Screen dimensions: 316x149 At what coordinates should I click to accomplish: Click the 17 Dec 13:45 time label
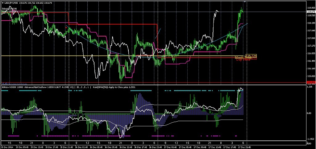pyautogui.click(x=215, y=147)
